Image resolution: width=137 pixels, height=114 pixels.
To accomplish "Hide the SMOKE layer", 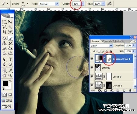I will [92, 67].
